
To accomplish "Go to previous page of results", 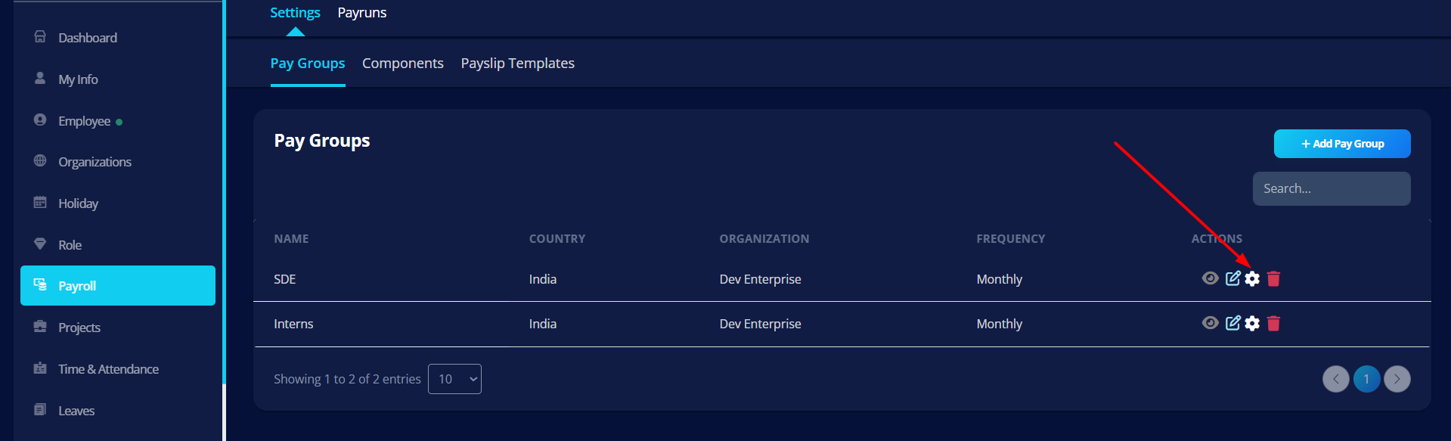I will [x=1336, y=379].
